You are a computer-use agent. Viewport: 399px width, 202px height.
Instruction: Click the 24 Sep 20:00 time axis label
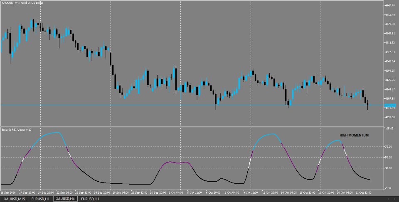click(x=102, y=192)
